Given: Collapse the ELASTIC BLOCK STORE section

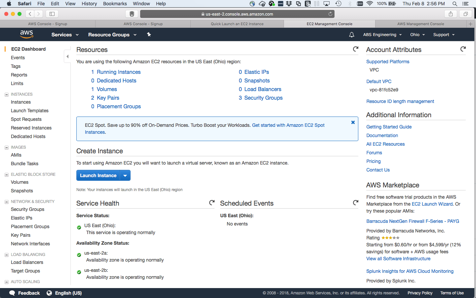Looking at the screenshot, I should [7, 175].
